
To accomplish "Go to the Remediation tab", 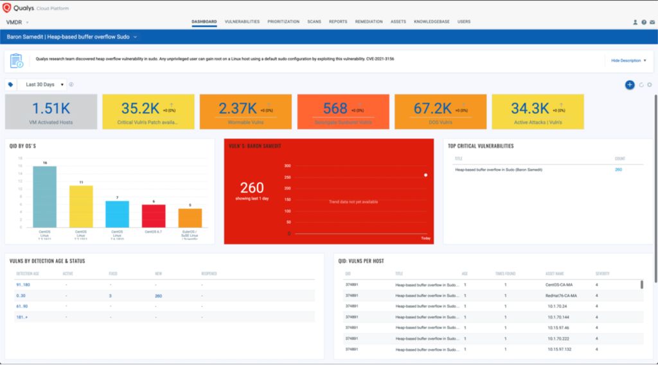I will click(x=369, y=22).
